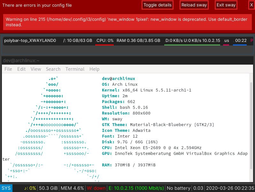Screen dimensions: 255x192
Task: Click the Toggle details button
Action: [157, 5]
